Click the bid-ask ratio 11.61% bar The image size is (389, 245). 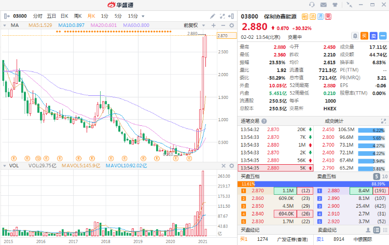coord(246,184)
